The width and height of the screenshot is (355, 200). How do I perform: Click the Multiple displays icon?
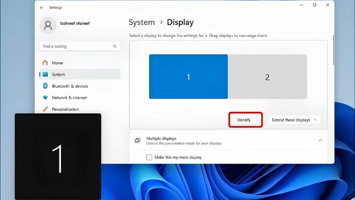[x=138, y=140]
